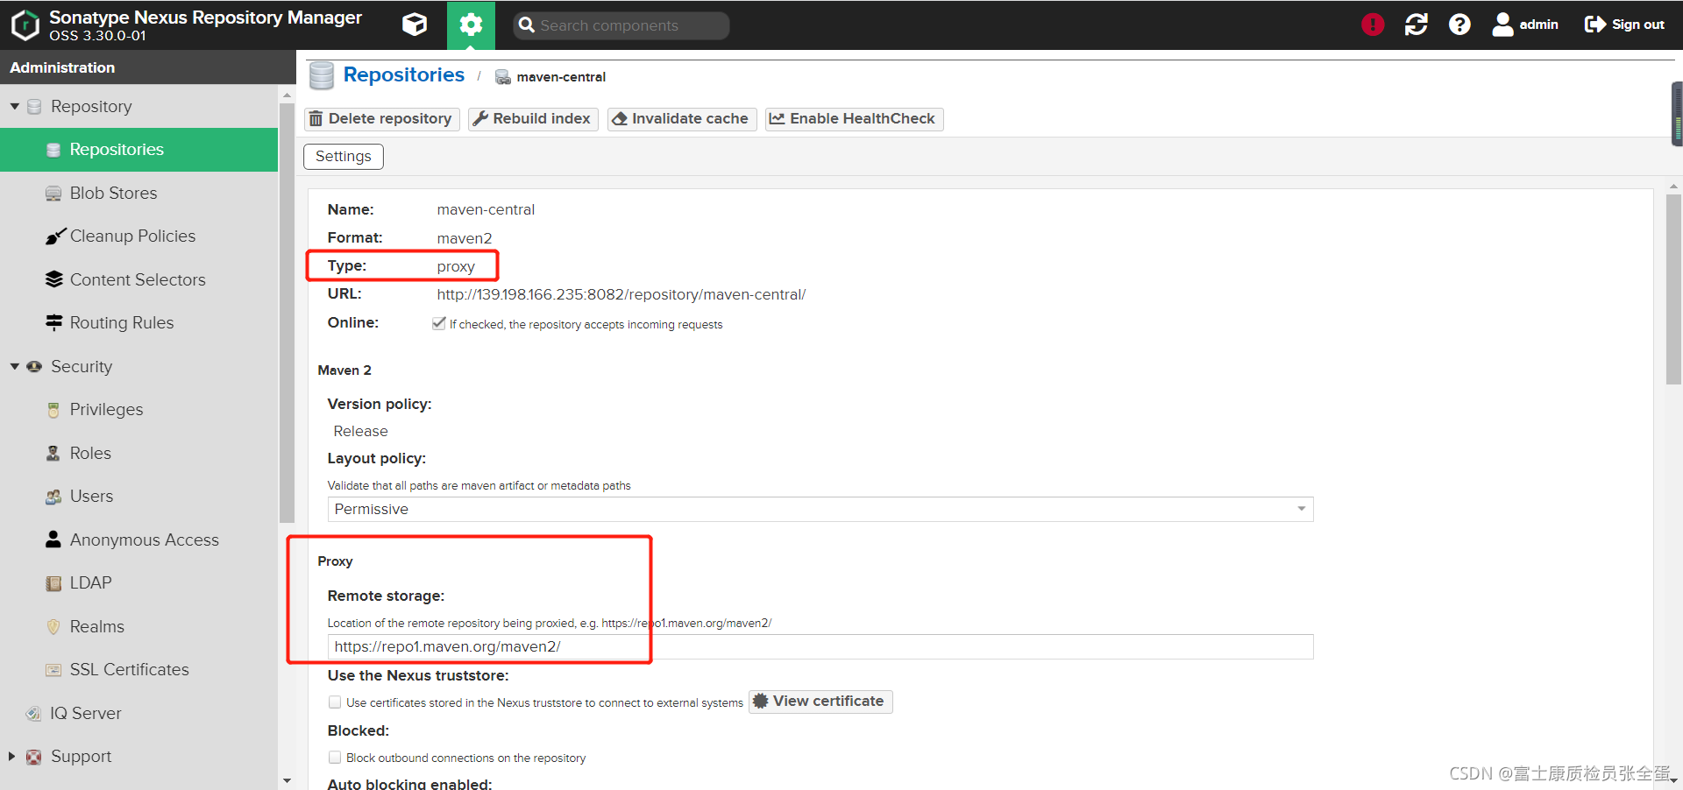Collapse the Security tree node
This screenshot has height=790, width=1683.
pos(14,366)
